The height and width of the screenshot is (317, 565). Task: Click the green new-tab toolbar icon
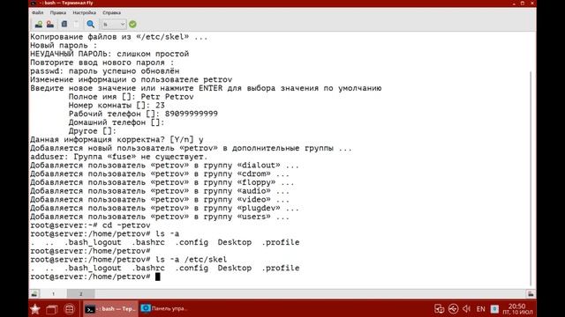coord(39,24)
